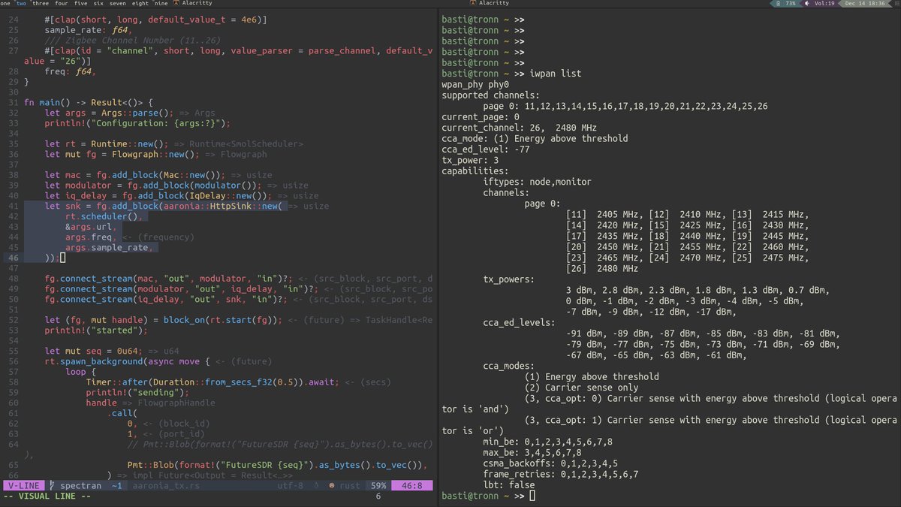The width and height of the screenshot is (901, 507).
Task: Click 'Runtime::new()' on line 35
Action: point(131,144)
